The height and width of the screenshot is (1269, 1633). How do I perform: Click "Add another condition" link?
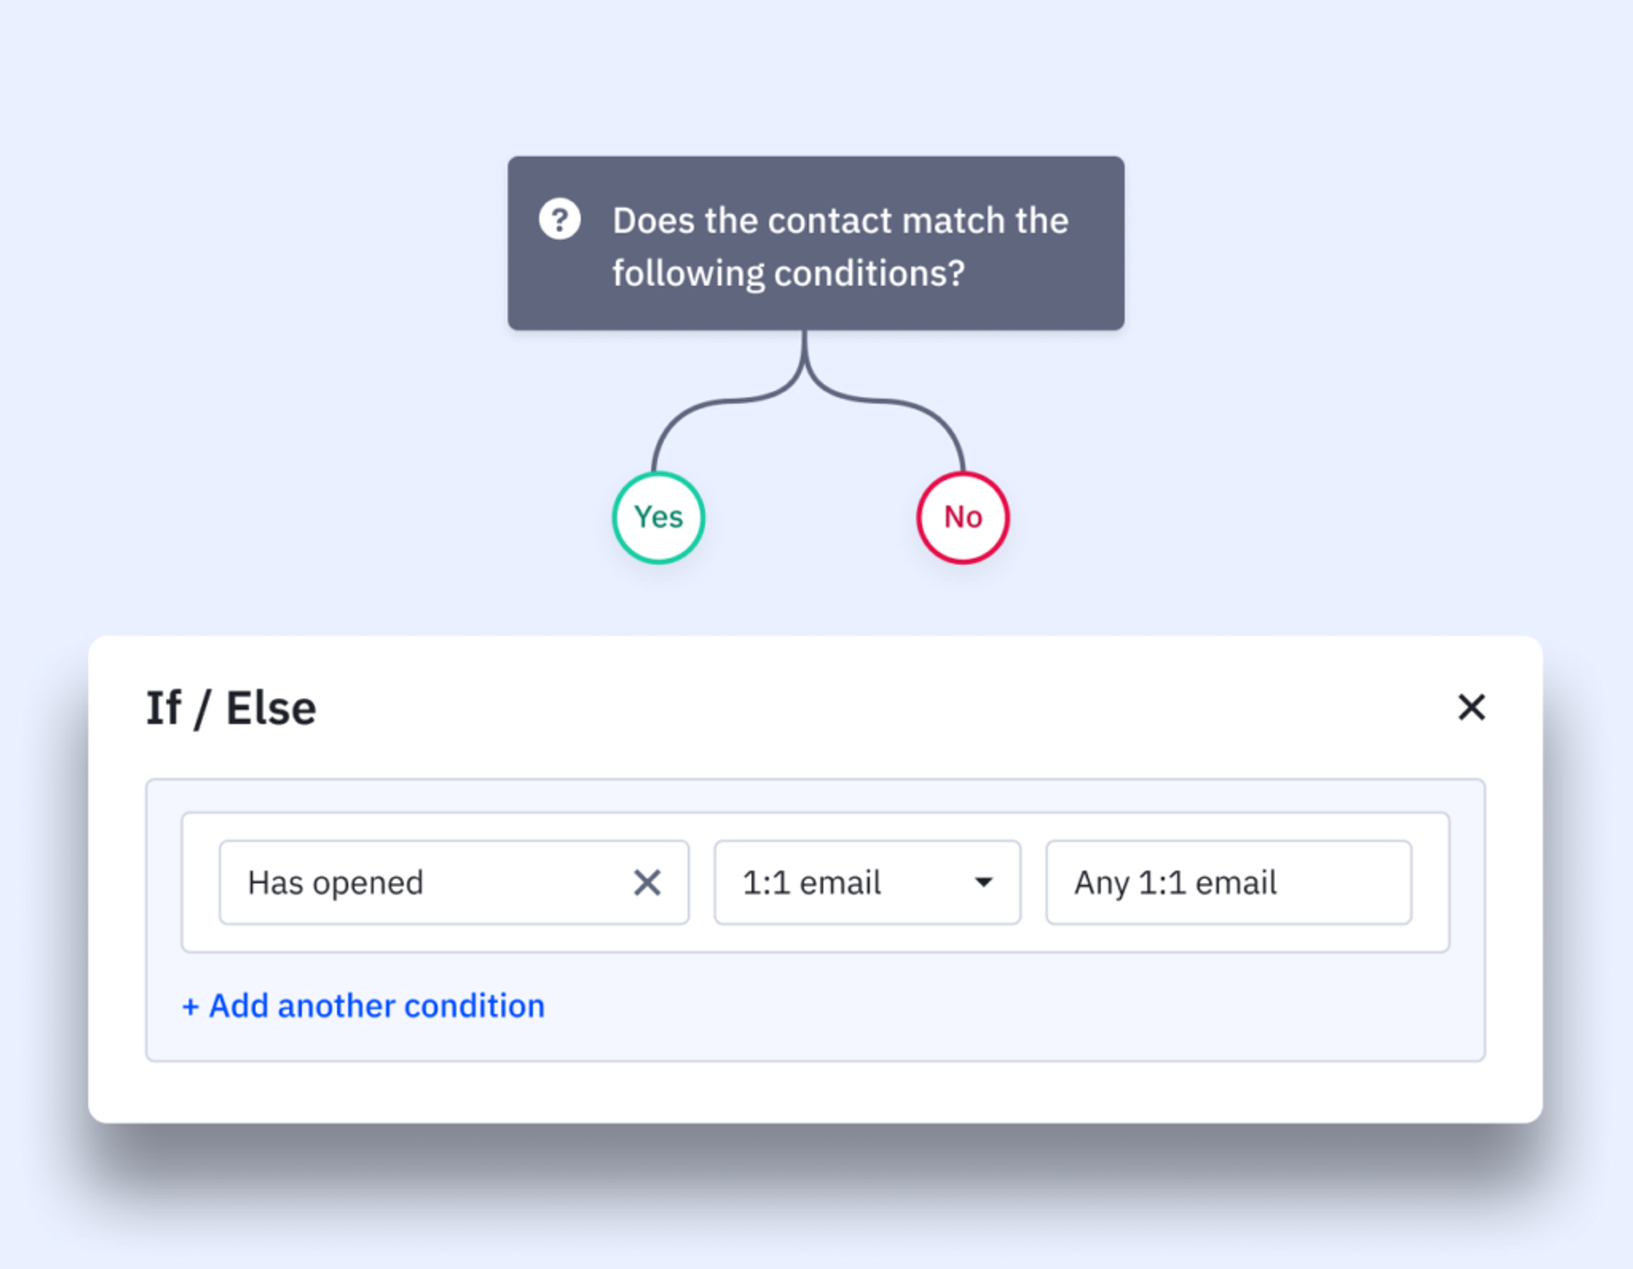[376, 1006]
